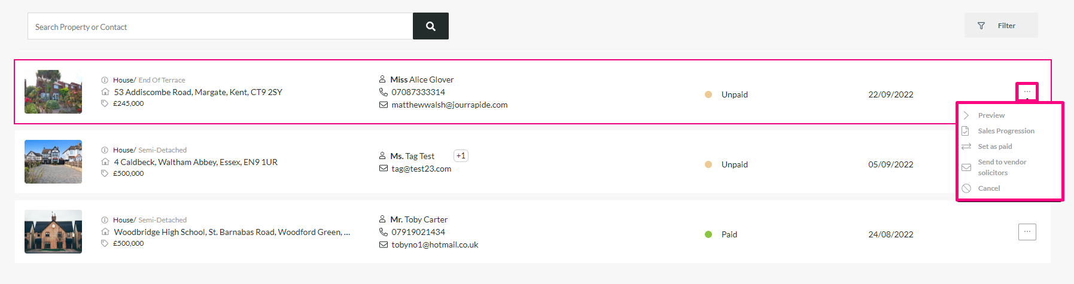Collapse the three-dots menu on Alice Glover row
The height and width of the screenshot is (284, 1074).
[1027, 92]
